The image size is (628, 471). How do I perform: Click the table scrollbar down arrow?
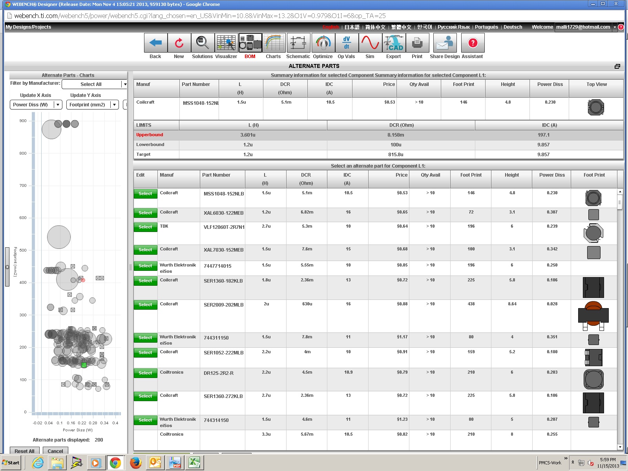[620, 447]
